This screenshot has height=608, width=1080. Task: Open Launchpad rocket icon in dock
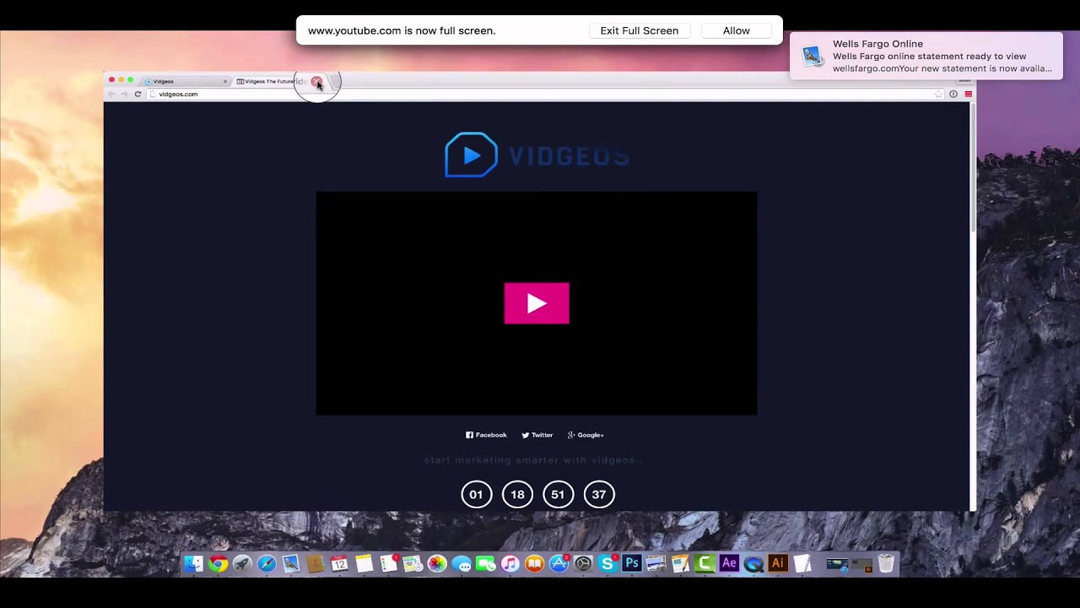[x=242, y=564]
